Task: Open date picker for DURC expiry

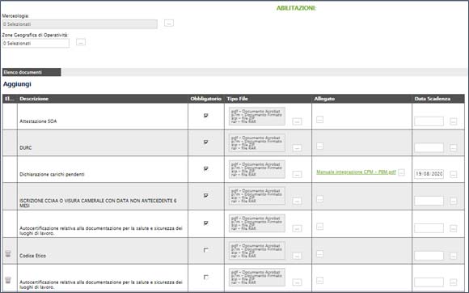Action: coord(454,148)
